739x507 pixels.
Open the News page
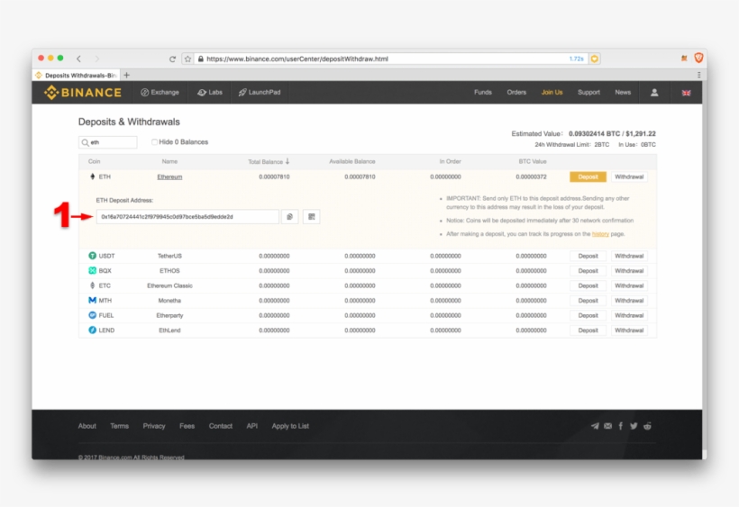(x=623, y=92)
